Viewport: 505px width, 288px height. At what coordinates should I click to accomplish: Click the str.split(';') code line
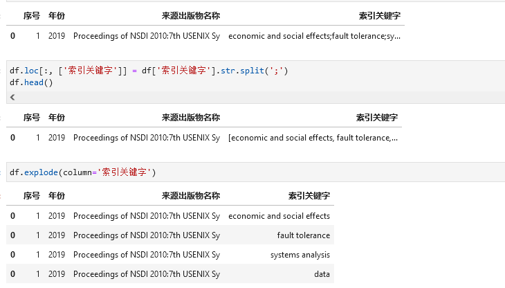(x=149, y=71)
